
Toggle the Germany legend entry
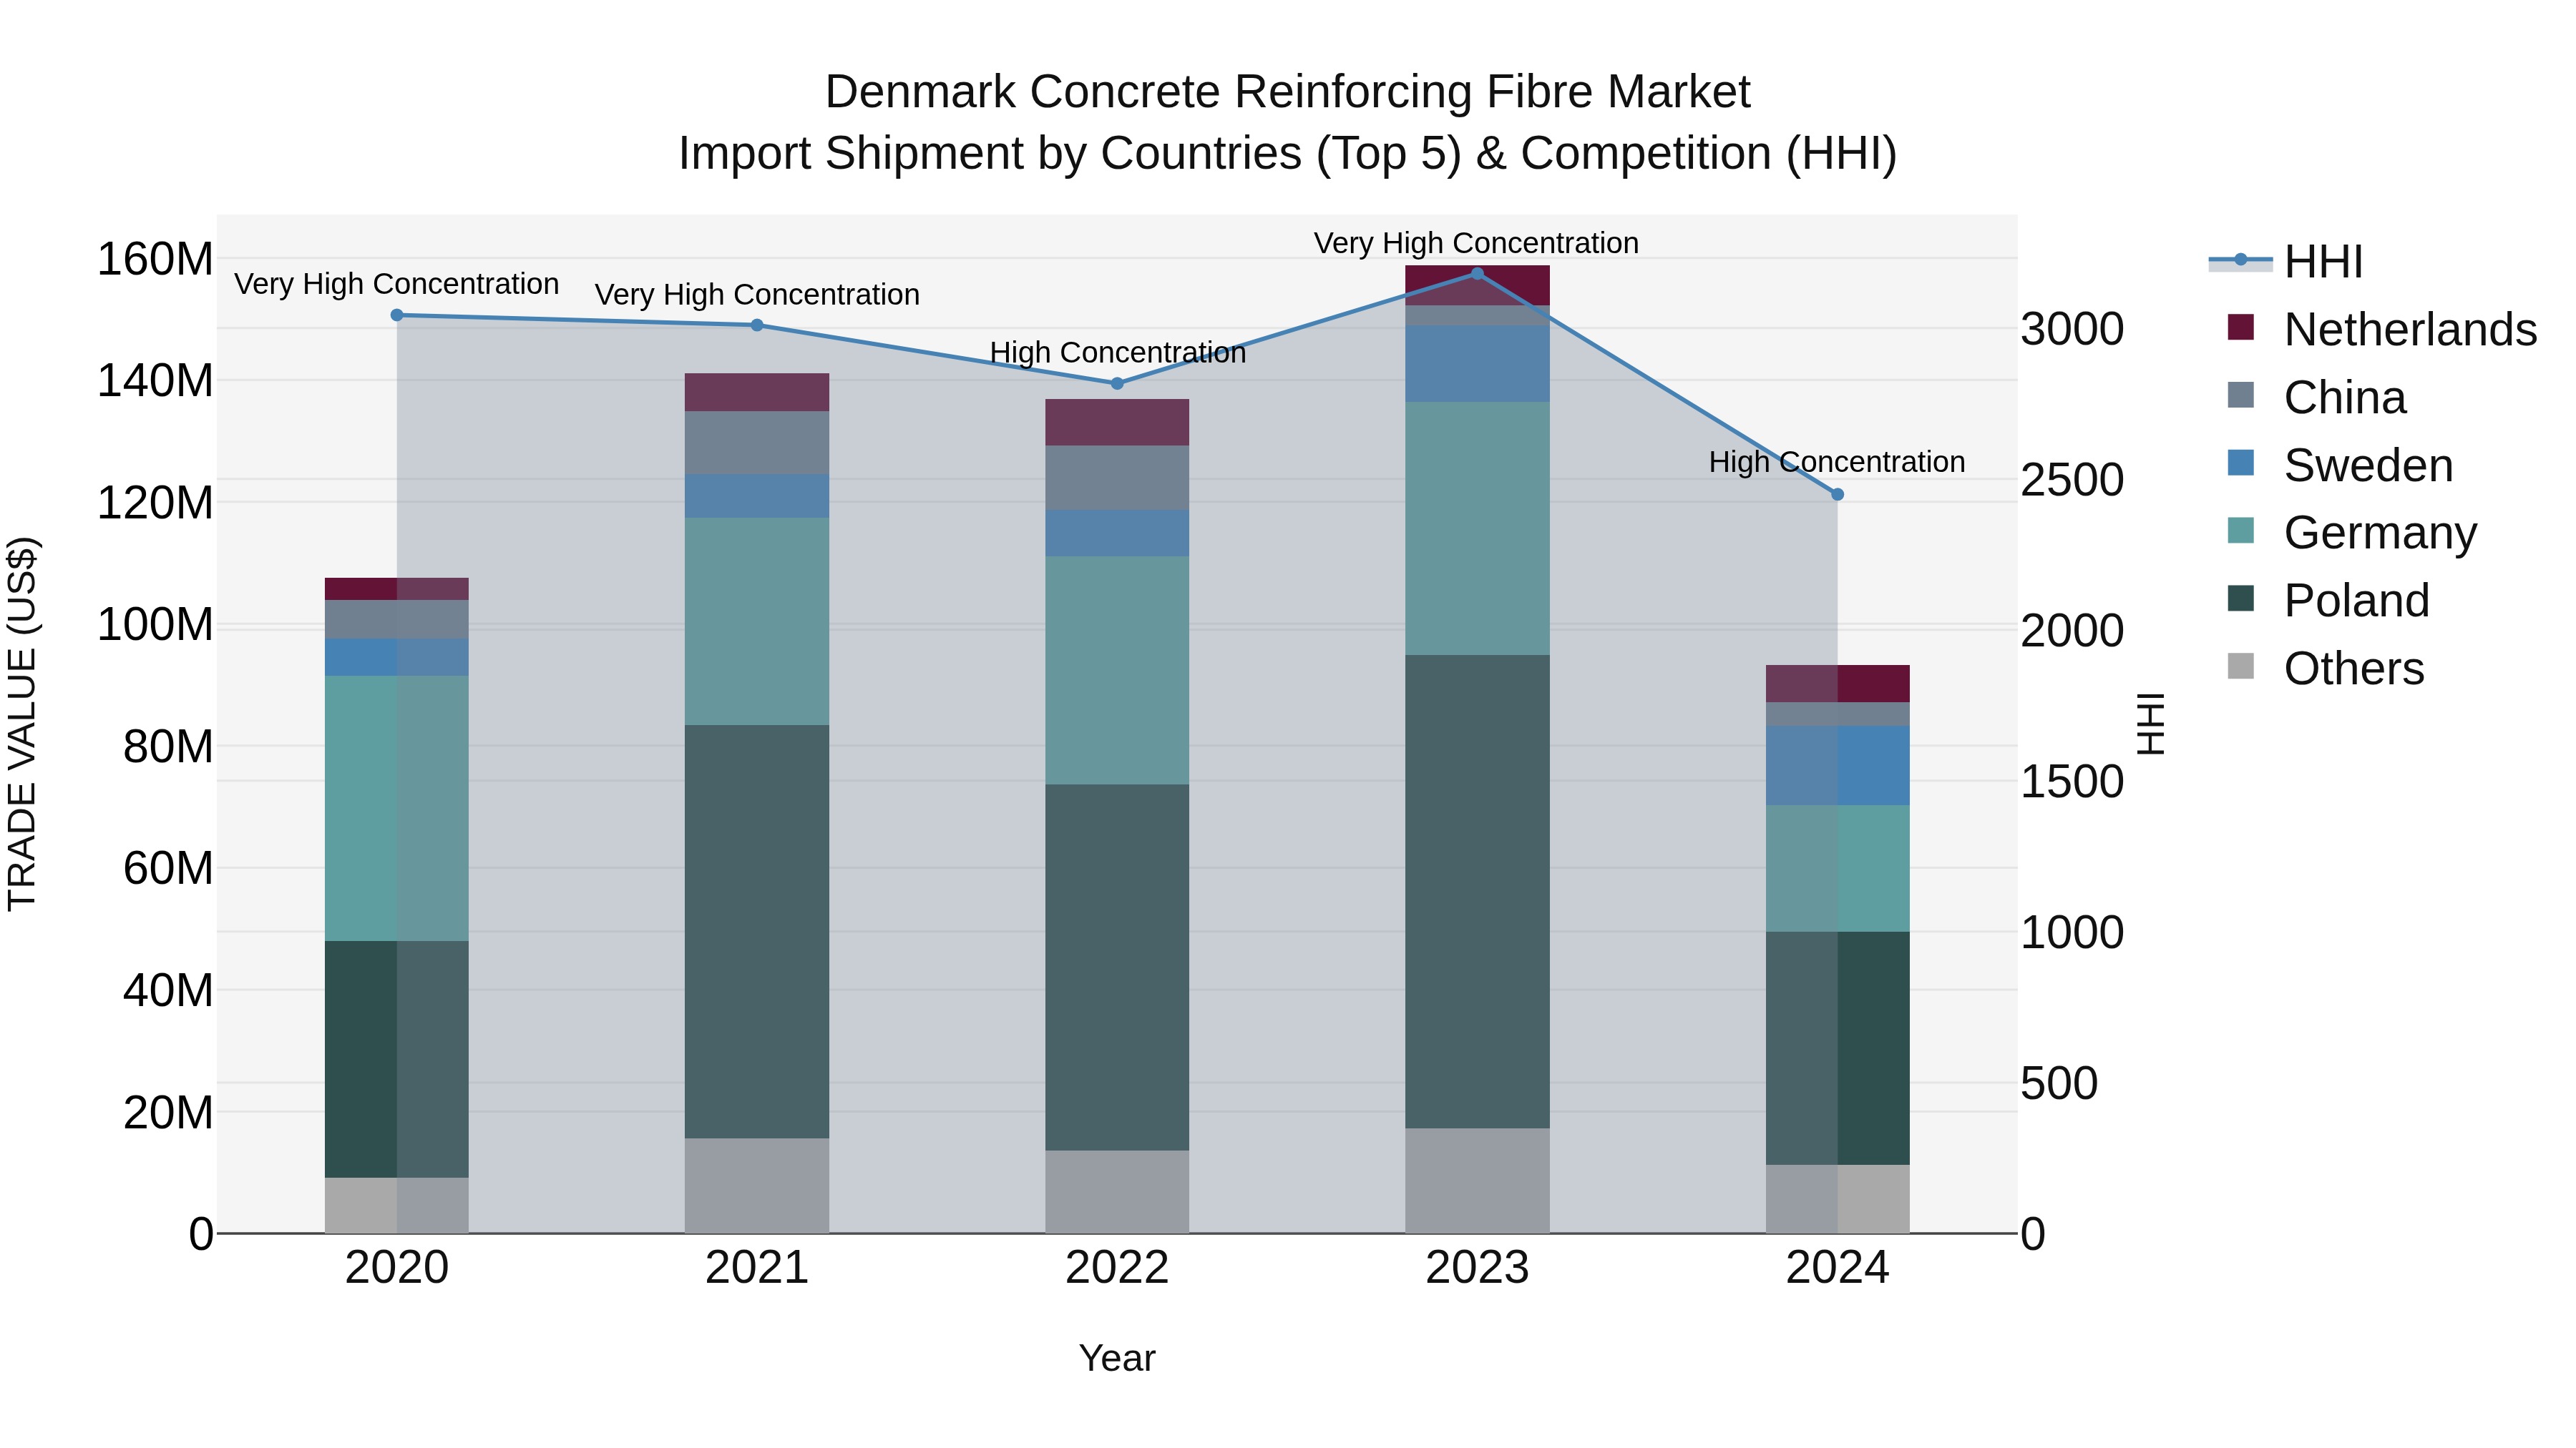[x=2352, y=533]
